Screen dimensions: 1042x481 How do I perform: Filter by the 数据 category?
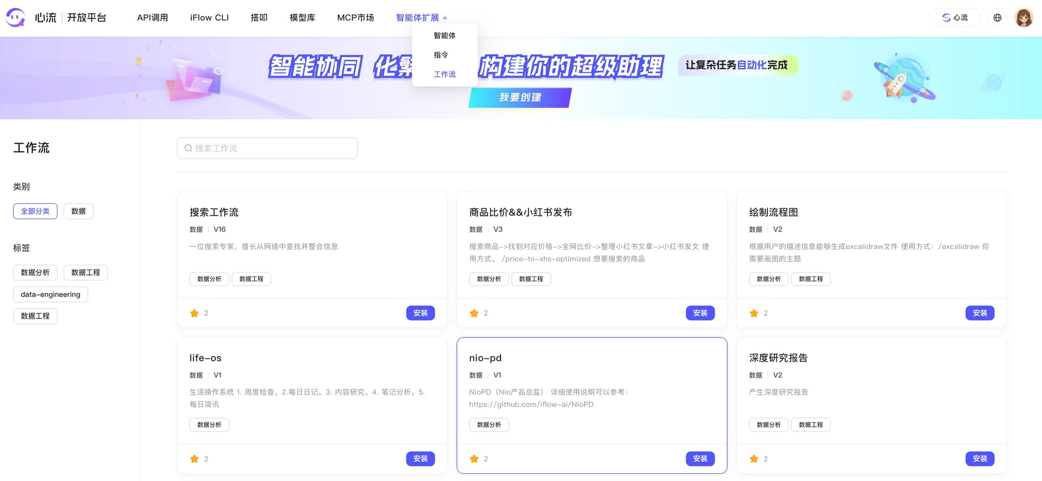coord(78,211)
